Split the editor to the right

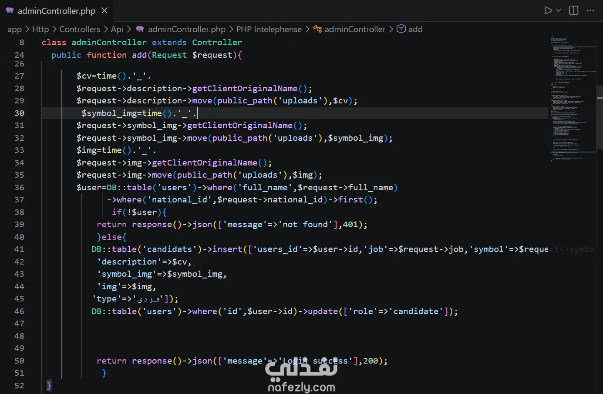pos(574,10)
